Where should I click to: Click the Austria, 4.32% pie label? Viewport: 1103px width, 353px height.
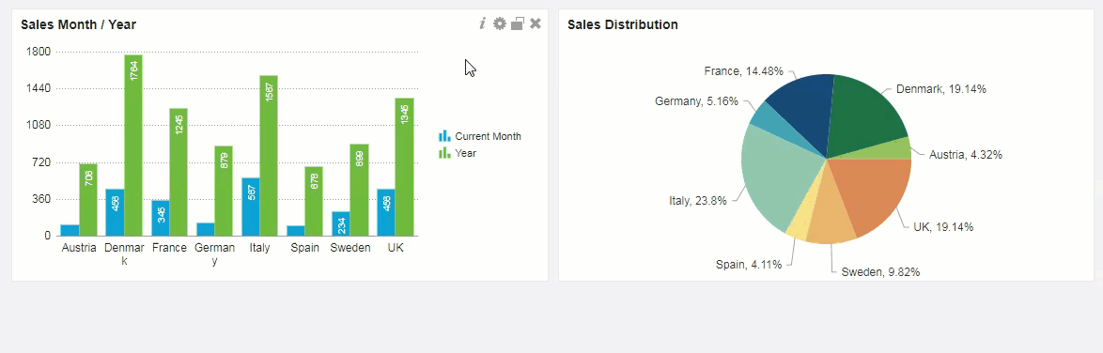pos(965,155)
